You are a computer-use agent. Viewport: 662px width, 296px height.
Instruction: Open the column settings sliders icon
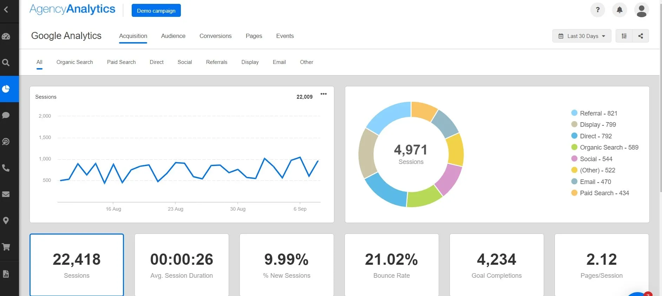pos(624,36)
